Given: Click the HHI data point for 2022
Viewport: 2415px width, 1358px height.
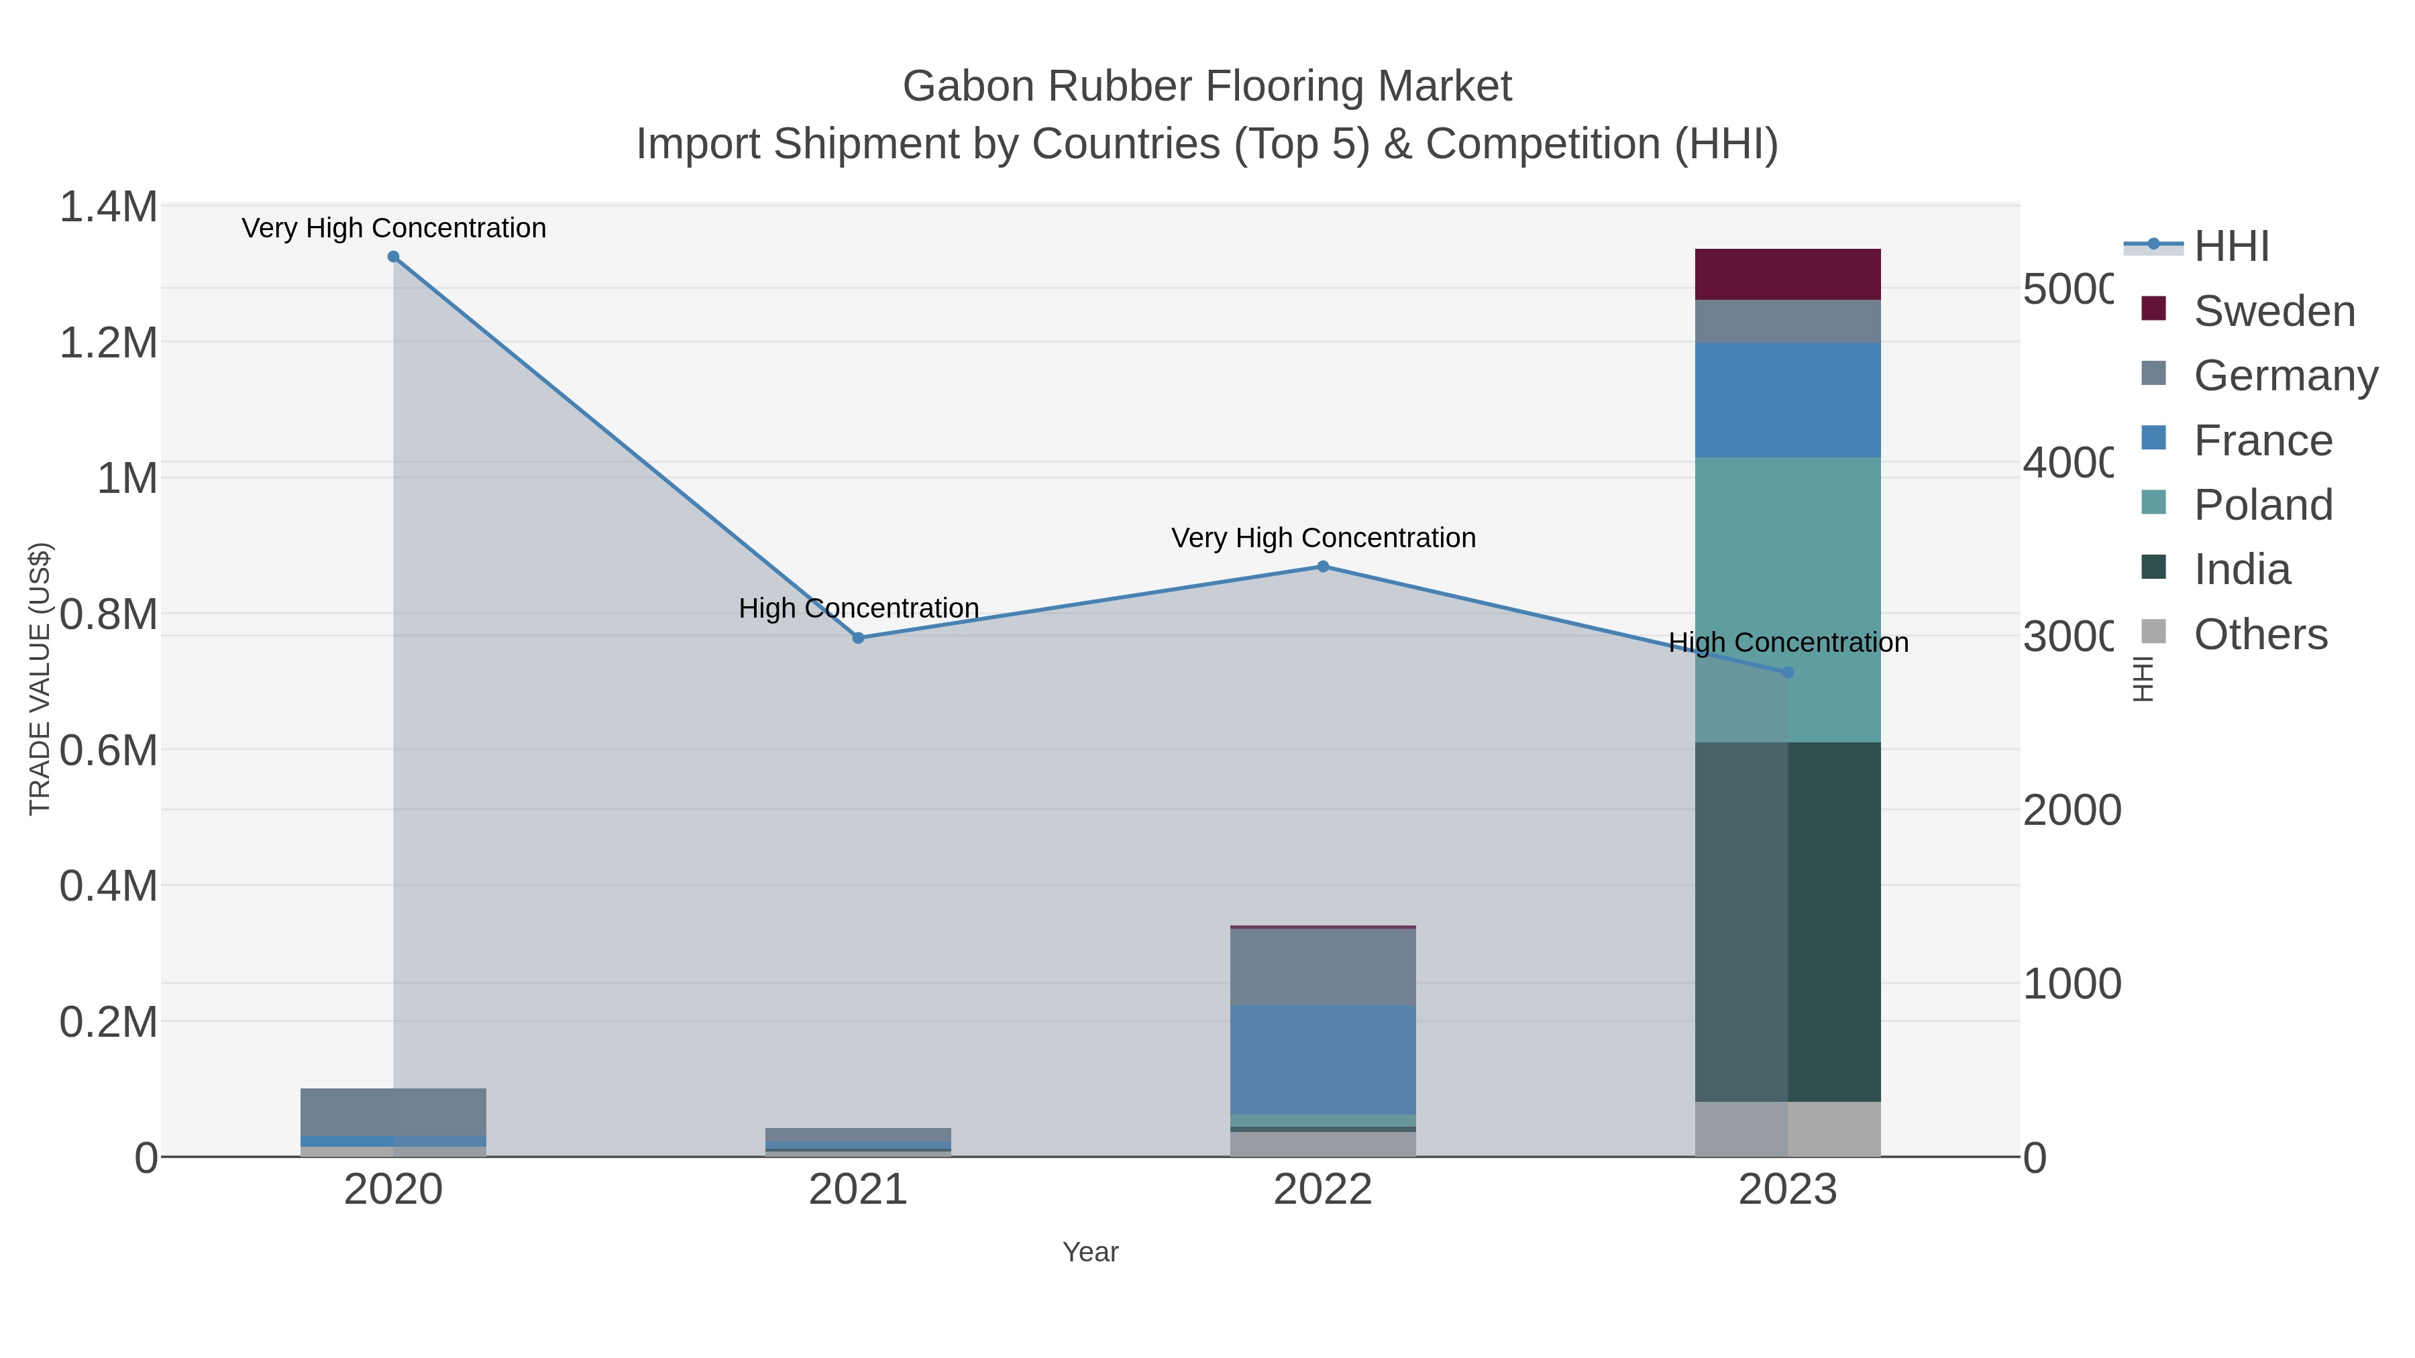Looking at the screenshot, I should pos(1323,566).
